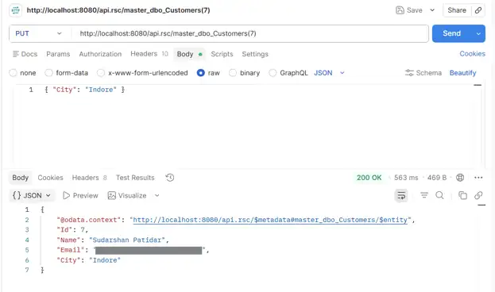Choose x-www-form-urlencoded body option
Viewport: 495px width, 292px height.
[101, 73]
